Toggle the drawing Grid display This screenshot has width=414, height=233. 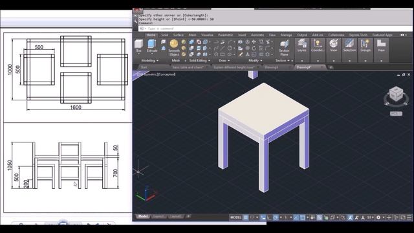point(246,217)
